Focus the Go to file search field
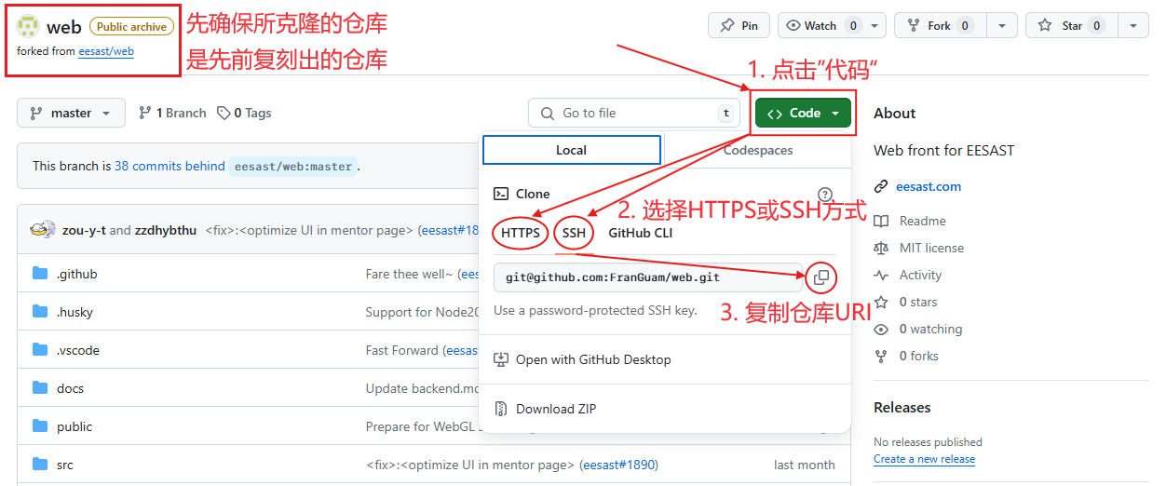The width and height of the screenshot is (1166, 486). pos(635,113)
